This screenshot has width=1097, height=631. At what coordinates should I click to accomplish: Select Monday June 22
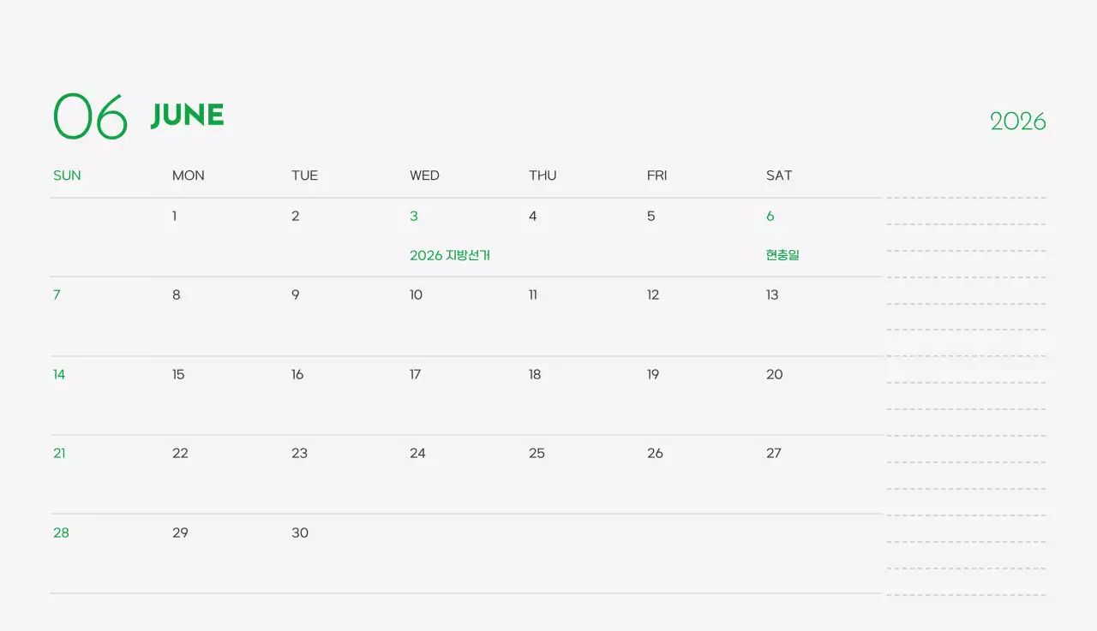pos(180,454)
